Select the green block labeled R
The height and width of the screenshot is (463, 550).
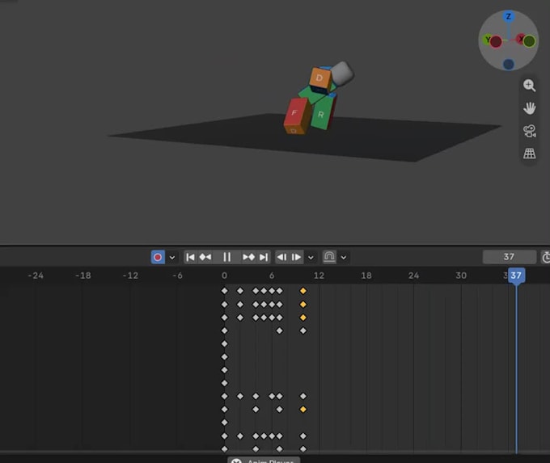pos(321,114)
